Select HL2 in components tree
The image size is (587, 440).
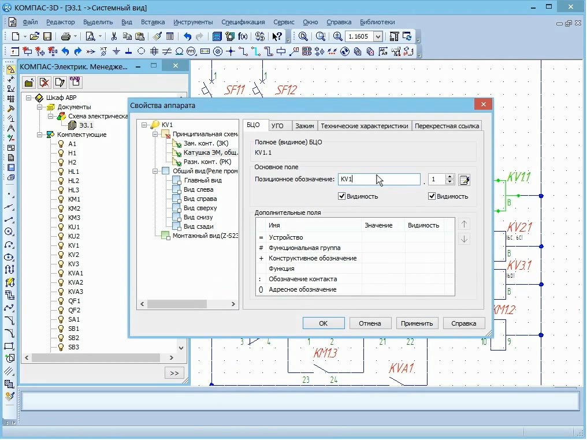[73, 181]
